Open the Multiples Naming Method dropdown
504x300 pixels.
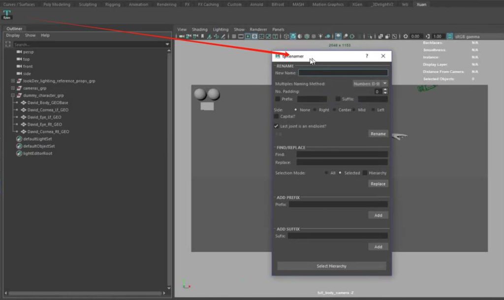370,84
